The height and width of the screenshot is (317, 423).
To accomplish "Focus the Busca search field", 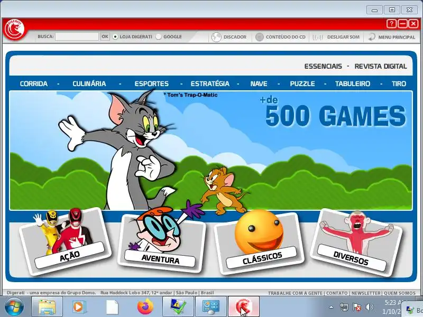I will pyautogui.click(x=77, y=36).
